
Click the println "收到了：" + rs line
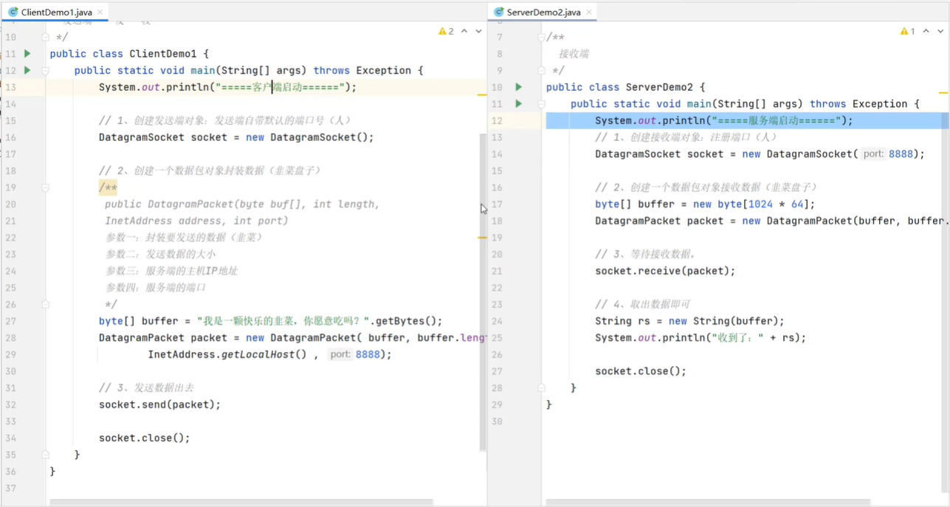coord(701,338)
